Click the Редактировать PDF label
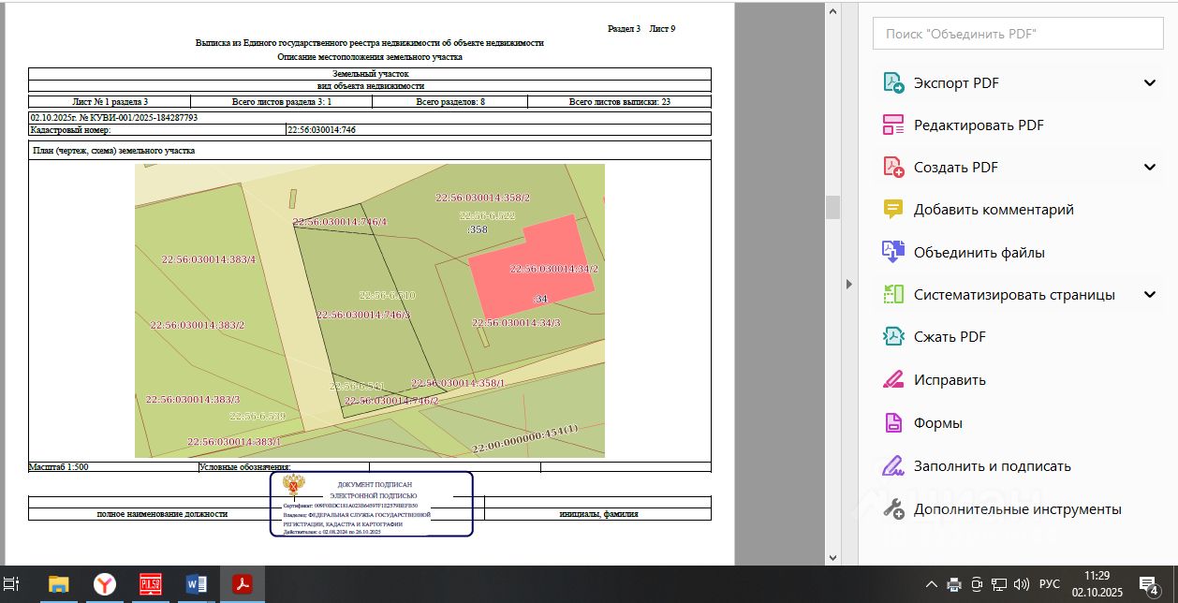This screenshot has width=1178, height=603. 979,125
